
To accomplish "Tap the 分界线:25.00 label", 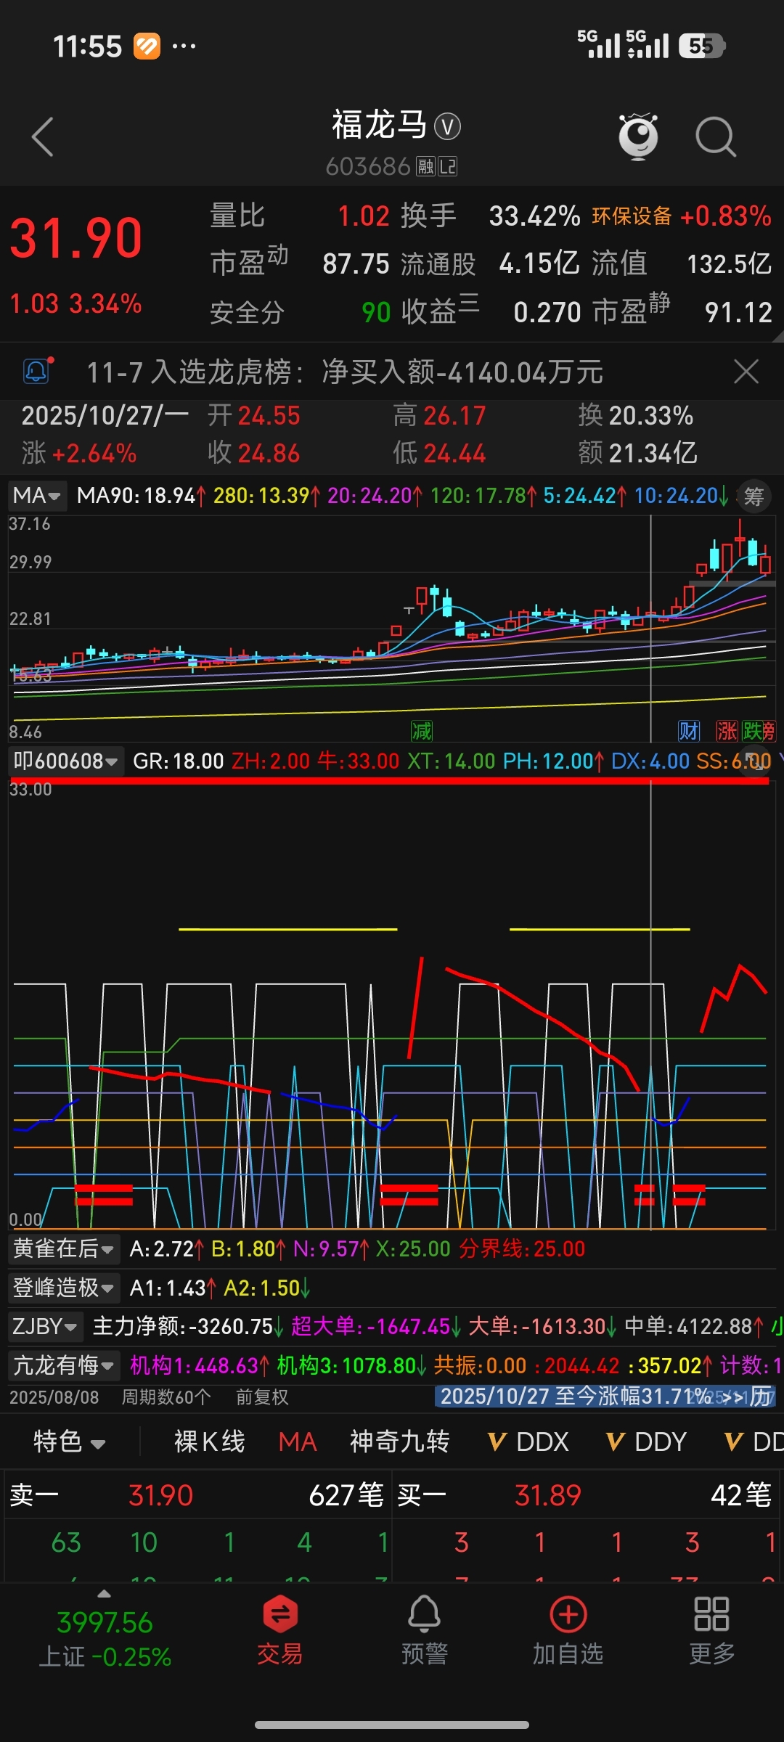I will click(522, 1248).
